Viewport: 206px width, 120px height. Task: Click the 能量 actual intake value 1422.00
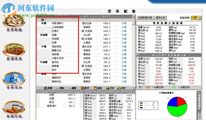coord(158,59)
